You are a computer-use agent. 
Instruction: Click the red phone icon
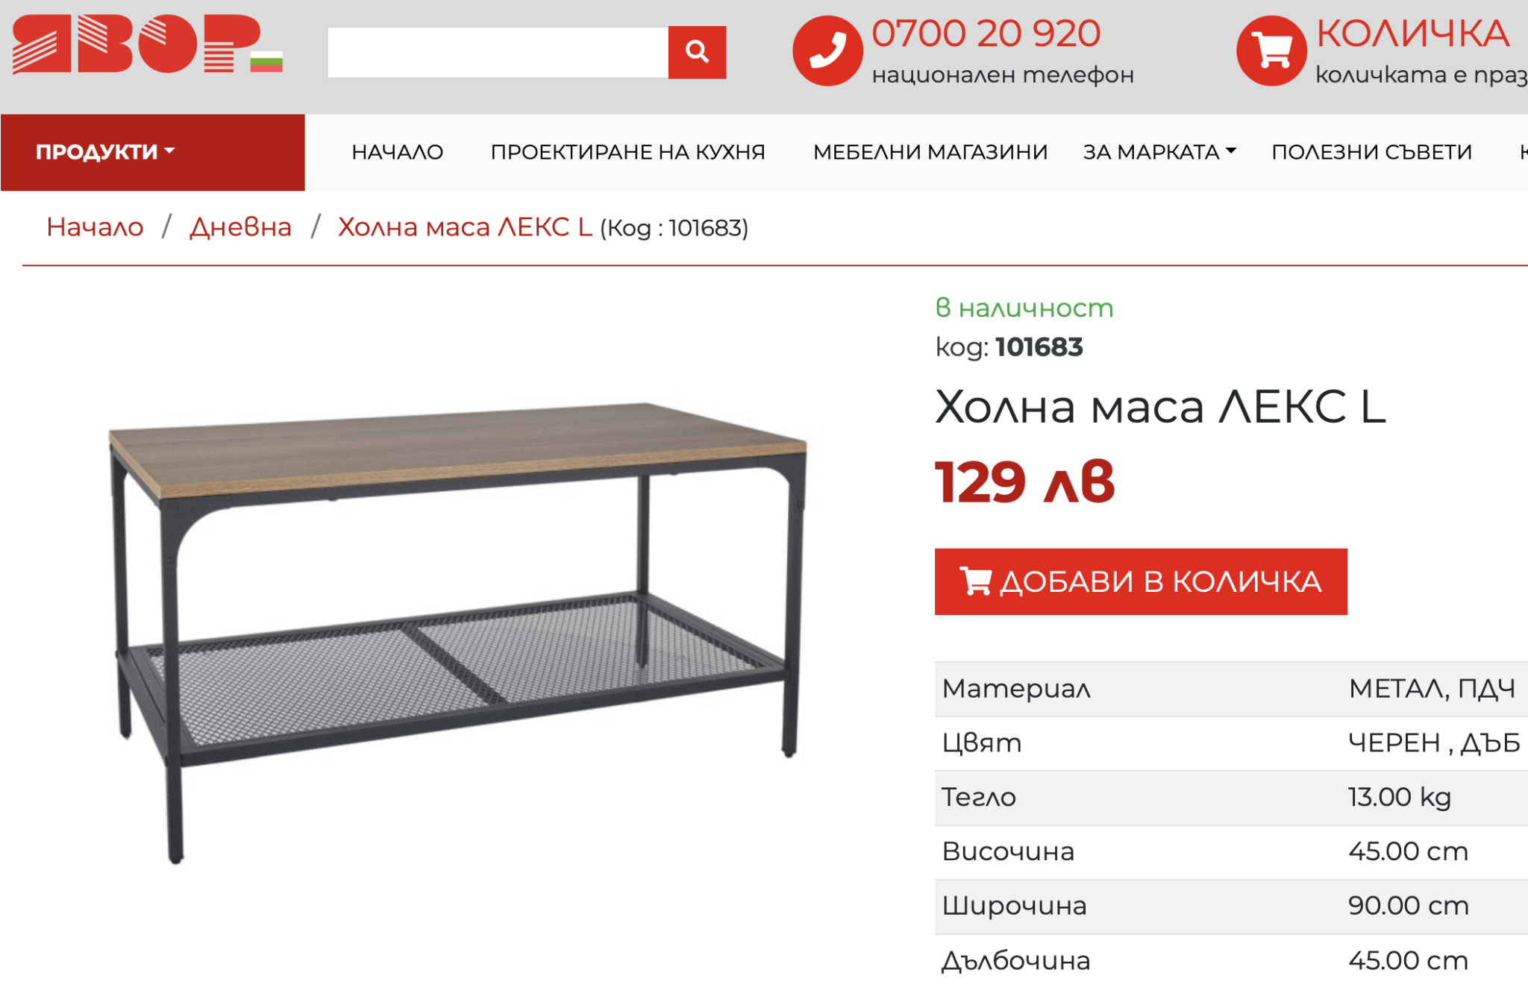coord(827,51)
